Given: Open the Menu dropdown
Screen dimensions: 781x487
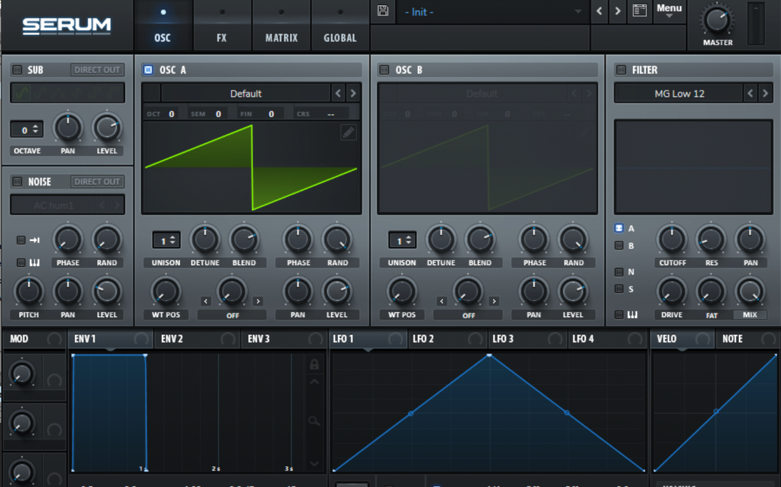Looking at the screenshot, I should (x=669, y=11).
